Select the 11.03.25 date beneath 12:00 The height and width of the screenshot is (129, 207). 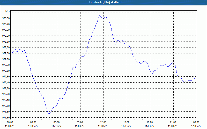coord(103,126)
